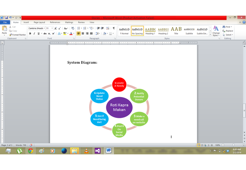The image size is (246, 170).
Task: Click the vertical scrollbar thumb
Action: tap(244, 111)
